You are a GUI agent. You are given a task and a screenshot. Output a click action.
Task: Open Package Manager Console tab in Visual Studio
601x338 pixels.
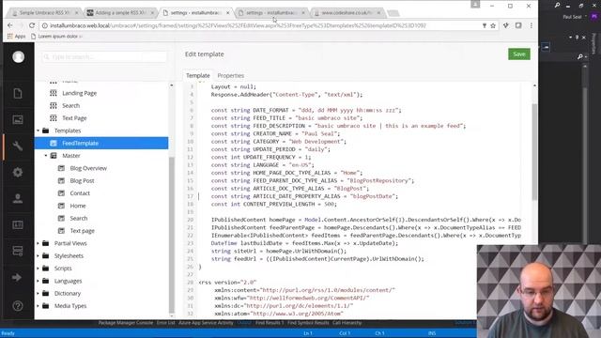126,323
